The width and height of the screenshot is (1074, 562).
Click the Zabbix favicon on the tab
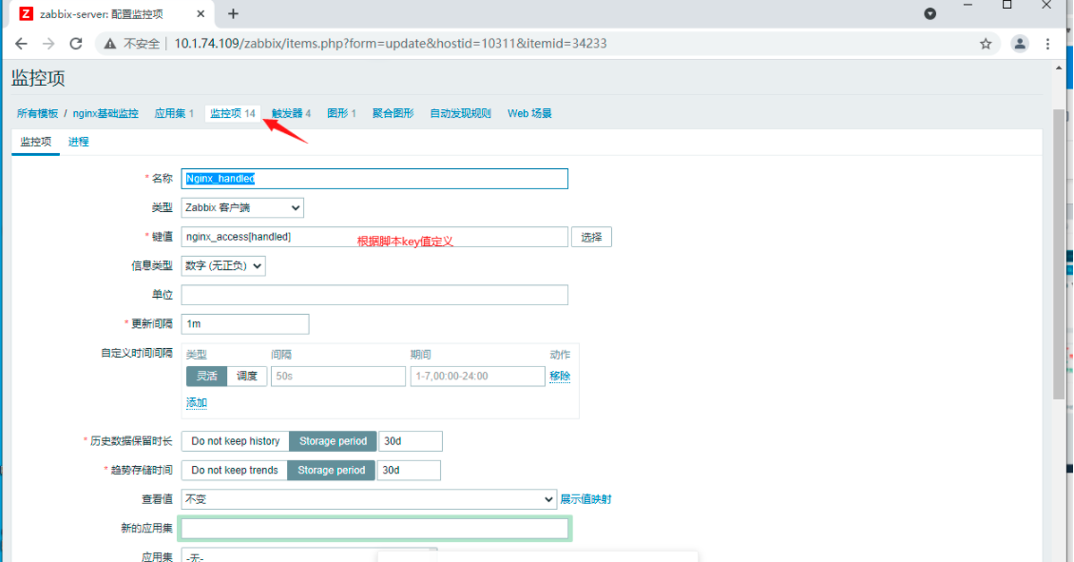point(26,13)
